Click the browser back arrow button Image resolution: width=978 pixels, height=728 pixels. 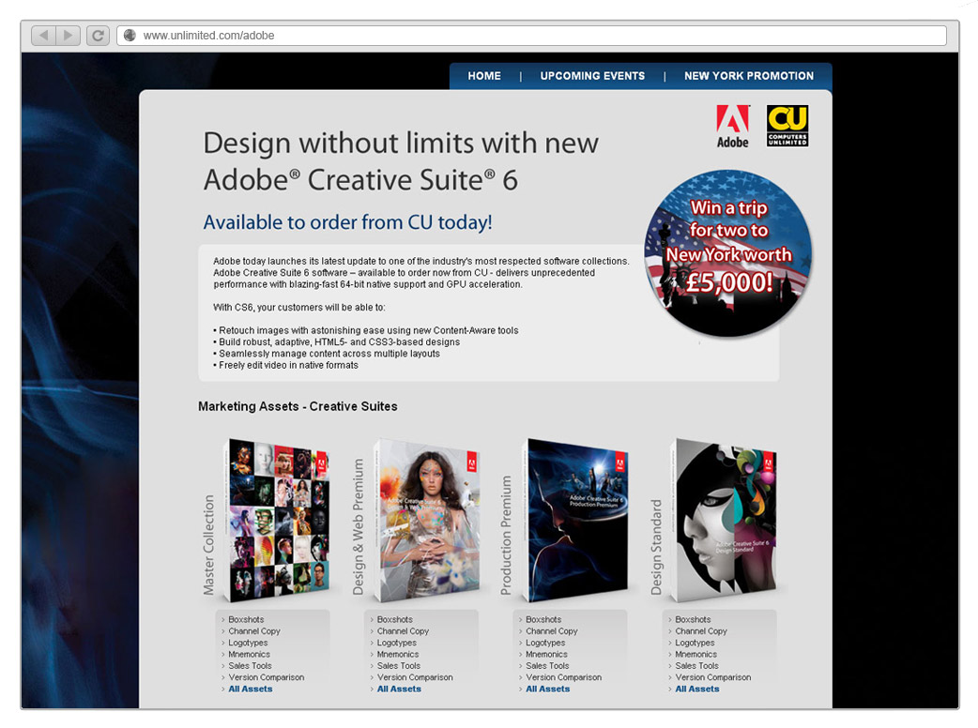[x=43, y=36]
